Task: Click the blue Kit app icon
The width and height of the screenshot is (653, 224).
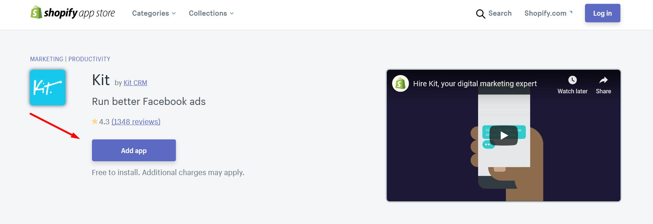Action: click(x=48, y=88)
